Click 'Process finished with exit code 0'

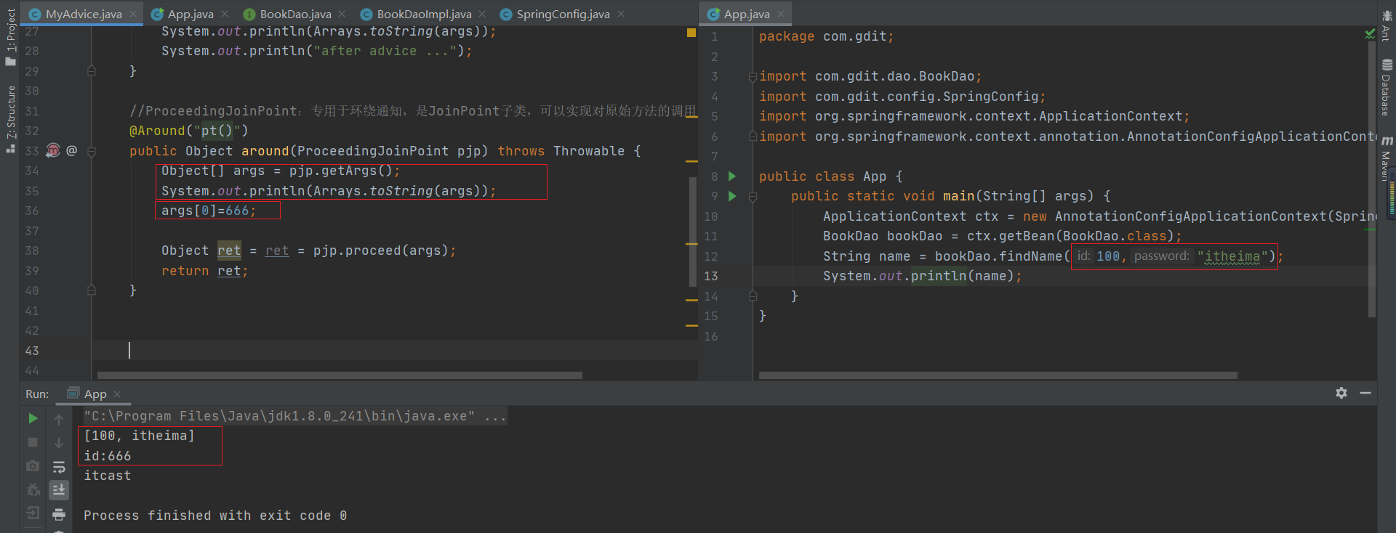point(215,516)
